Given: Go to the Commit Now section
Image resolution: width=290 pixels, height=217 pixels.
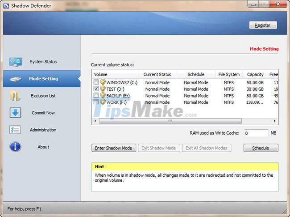Looking at the screenshot, I should 42,113.
